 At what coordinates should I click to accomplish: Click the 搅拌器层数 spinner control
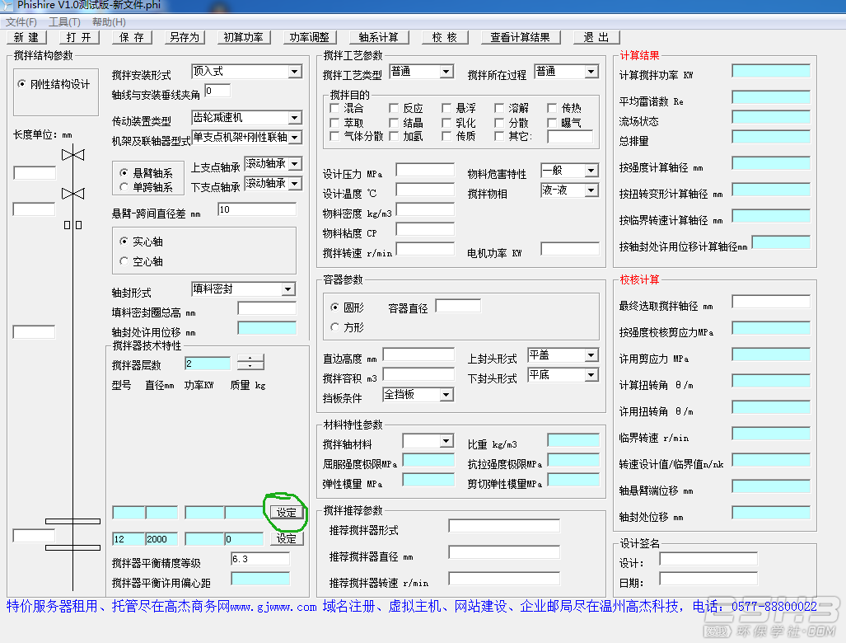pos(250,362)
